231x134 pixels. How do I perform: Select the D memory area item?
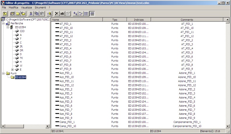pos(21,54)
